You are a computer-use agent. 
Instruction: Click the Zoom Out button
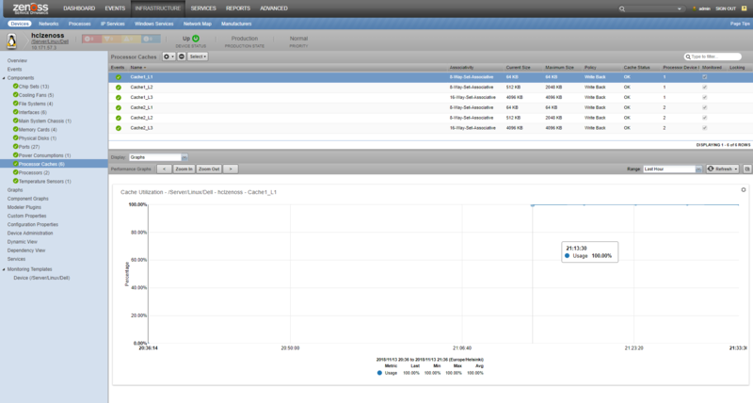pyautogui.click(x=209, y=169)
